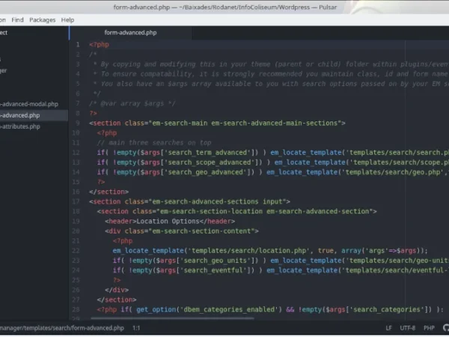
Task: Click line number 28 in the gutter
Action: [x=76, y=309]
